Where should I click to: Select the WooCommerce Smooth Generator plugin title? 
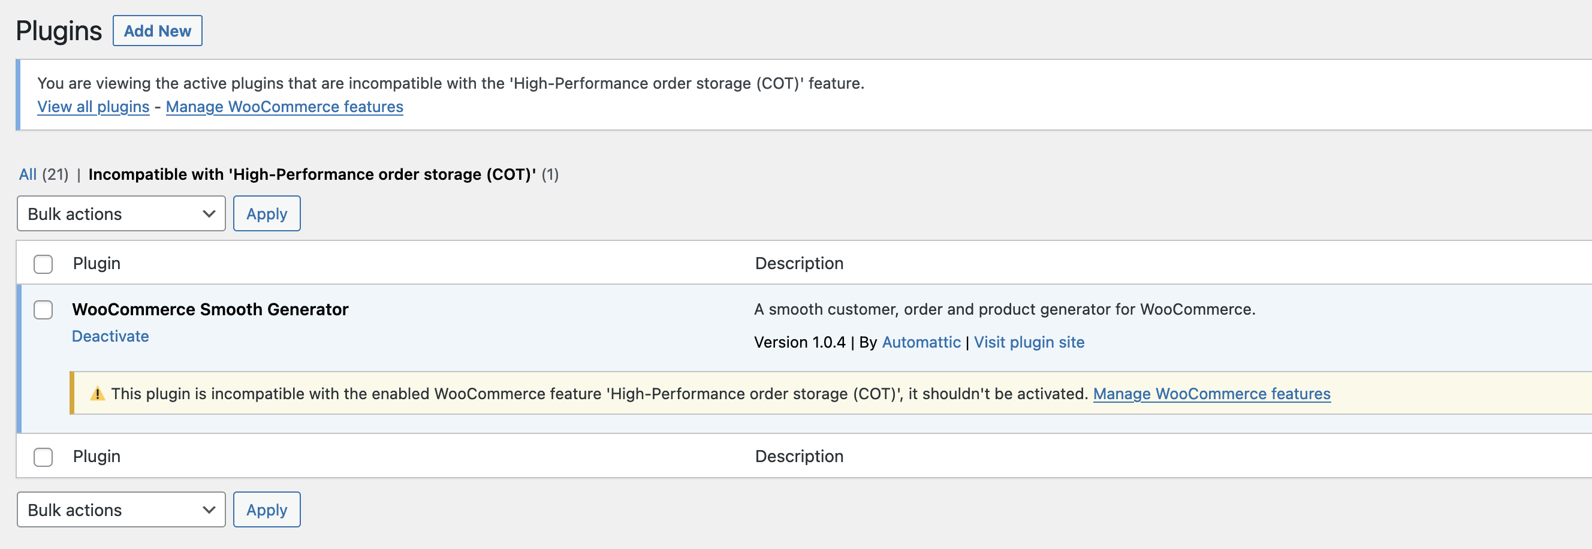[x=210, y=309]
